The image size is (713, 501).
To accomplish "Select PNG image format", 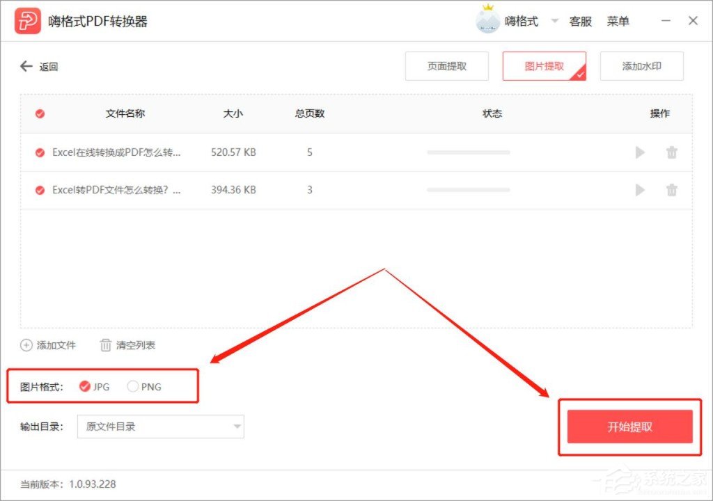I will coord(132,387).
